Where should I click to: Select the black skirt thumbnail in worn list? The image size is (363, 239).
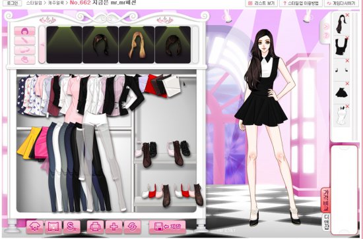click(x=341, y=92)
